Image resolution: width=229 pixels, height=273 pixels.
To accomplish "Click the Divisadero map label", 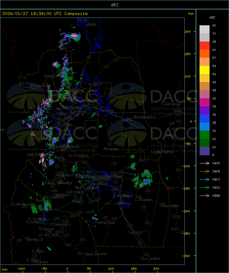I will [x=78, y=155].
